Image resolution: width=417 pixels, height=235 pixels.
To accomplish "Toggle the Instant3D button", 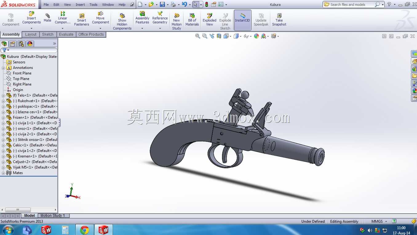I will point(243,20).
